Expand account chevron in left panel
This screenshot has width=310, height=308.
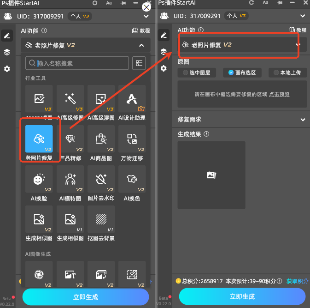click(146, 16)
